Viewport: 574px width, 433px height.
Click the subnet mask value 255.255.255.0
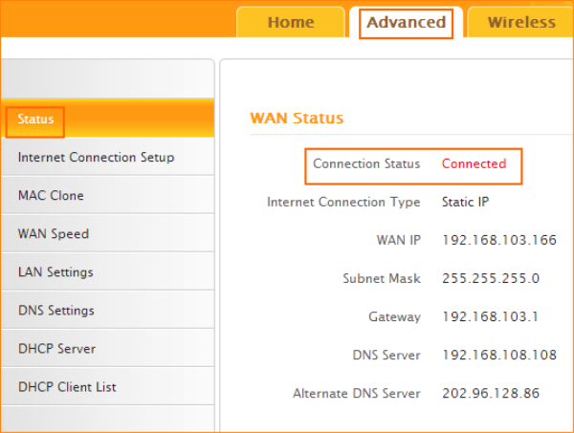(491, 278)
